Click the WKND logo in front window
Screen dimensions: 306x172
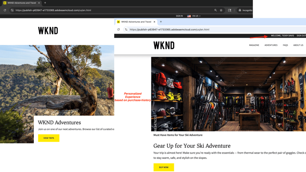click(x=164, y=45)
